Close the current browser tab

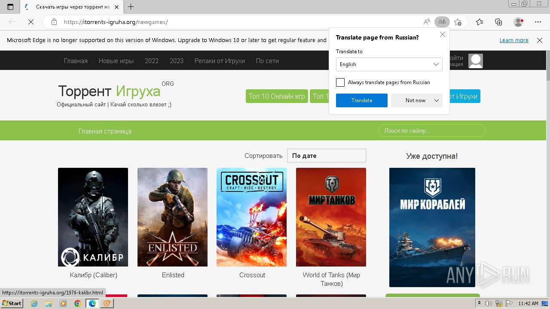coord(116,7)
